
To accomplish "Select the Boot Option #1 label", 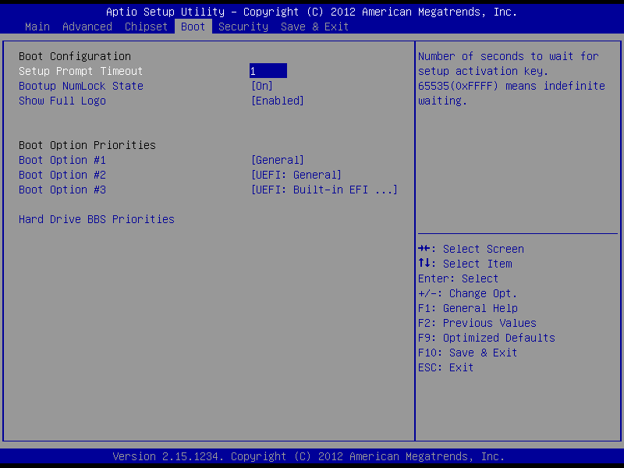I will pyautogui.click(x=62, y=160).
